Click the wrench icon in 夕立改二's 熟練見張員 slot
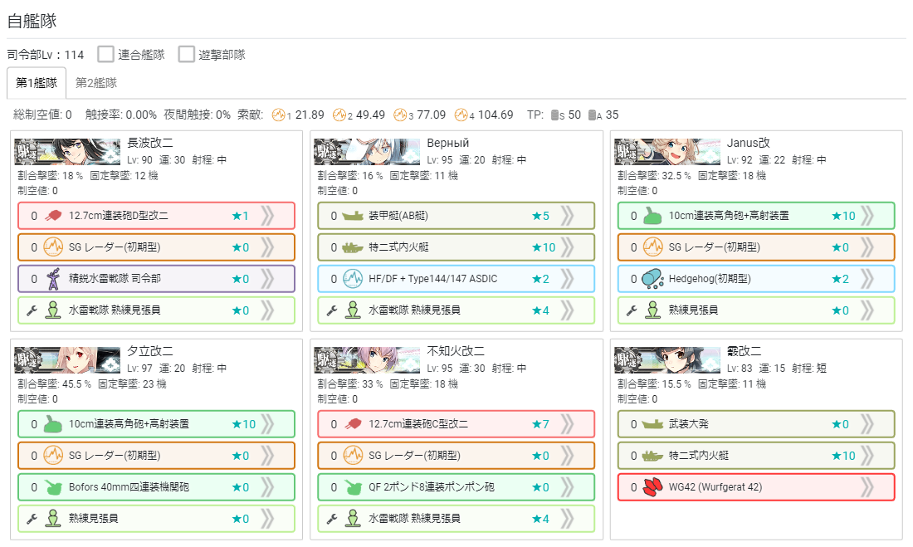913x547 pixels. pos(32,519)
